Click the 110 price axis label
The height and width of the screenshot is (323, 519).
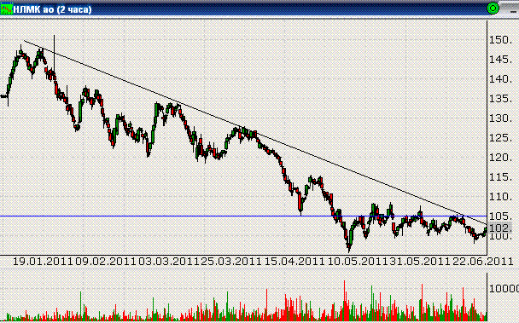pyautogui.click(x=500, y=197)
